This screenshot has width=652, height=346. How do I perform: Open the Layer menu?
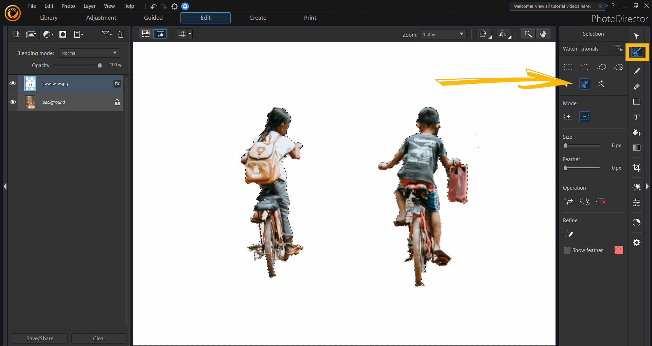(x=89, y=6)
